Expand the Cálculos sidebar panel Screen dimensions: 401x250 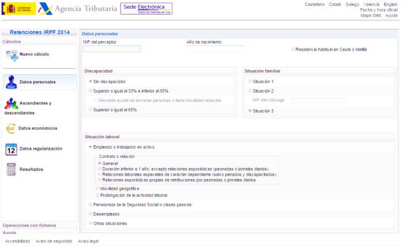pyautogui.click(x=39, y=41)
